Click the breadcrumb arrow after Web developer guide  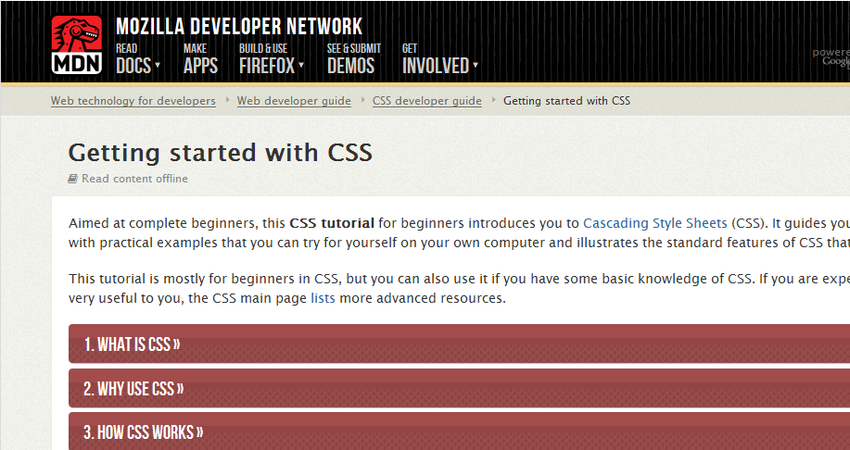pyautogui.click(x=362, y=100)
